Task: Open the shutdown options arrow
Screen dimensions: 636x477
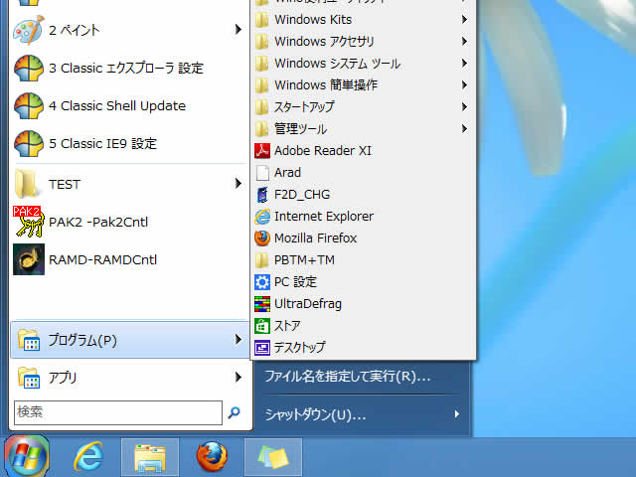Action: [x=457, y=414]
